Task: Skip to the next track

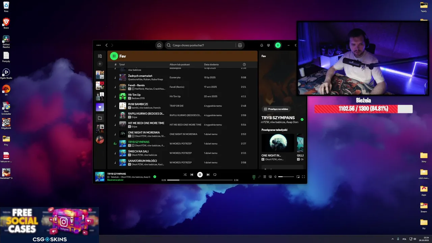Action: 208,174
